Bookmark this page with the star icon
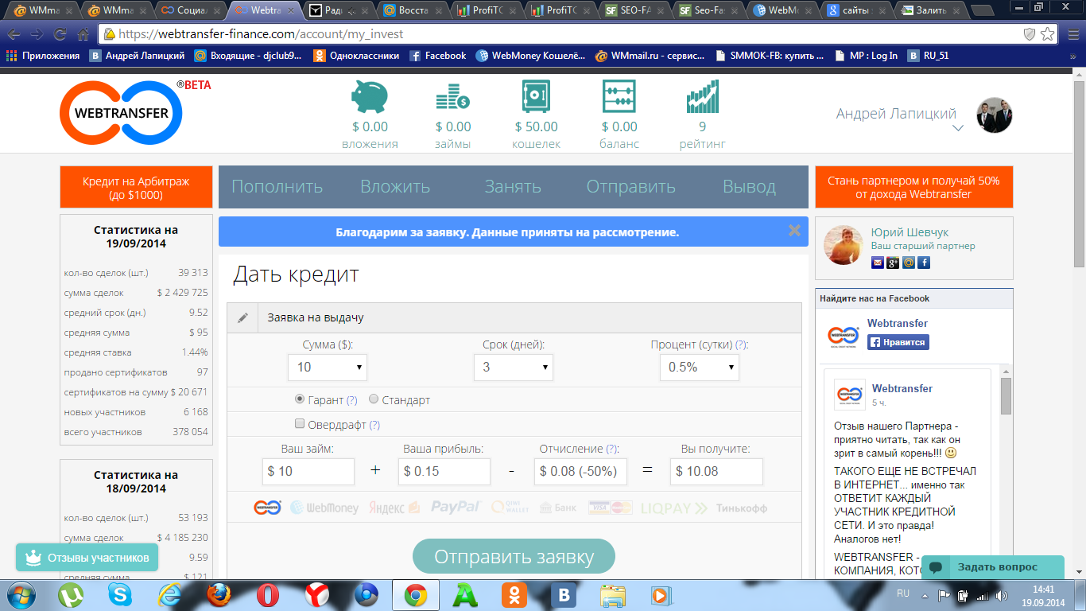The height and width of the screenshot is (611, 1086). pos(1048,34)
